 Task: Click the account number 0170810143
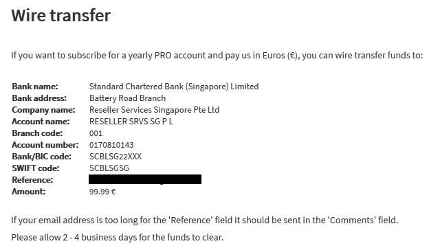click(x=111, y=145)
